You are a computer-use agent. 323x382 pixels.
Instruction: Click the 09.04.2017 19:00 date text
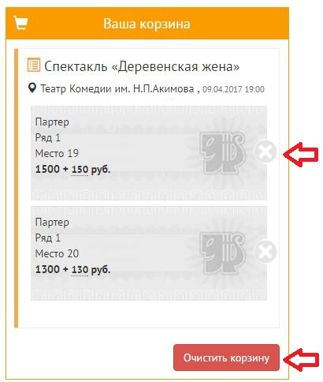tap(233, 89)
